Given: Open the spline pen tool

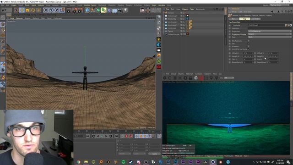Looking at the screenshot, I should tap(92, 10).
